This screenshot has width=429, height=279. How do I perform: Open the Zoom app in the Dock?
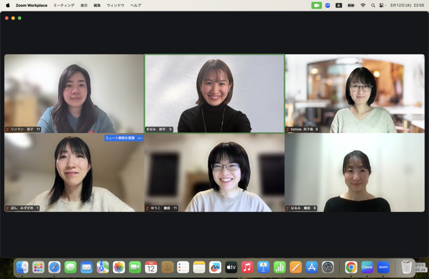[x=383, y=267]
